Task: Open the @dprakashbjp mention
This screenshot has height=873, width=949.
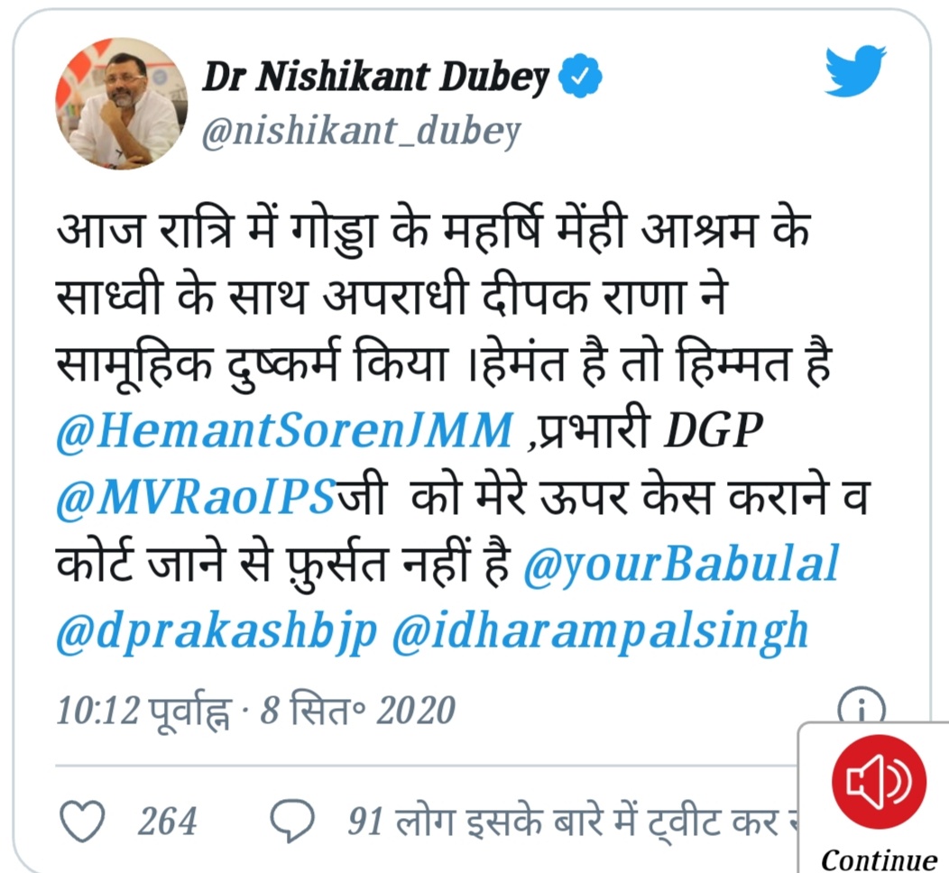Action: [x=217, y=631]
